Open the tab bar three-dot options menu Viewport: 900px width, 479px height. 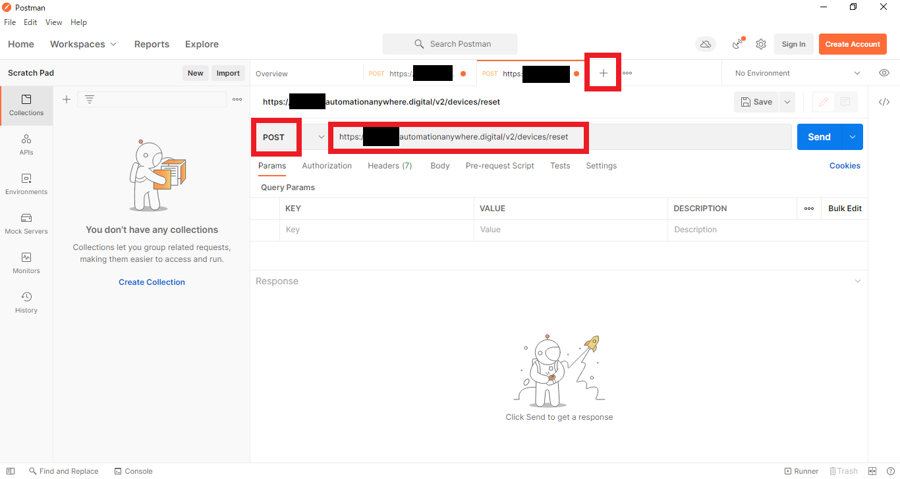click(627, 73)
